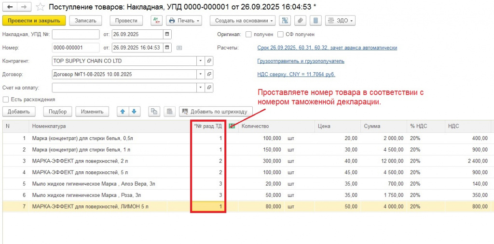Click Сумма column header

click(x=384, y=127)
